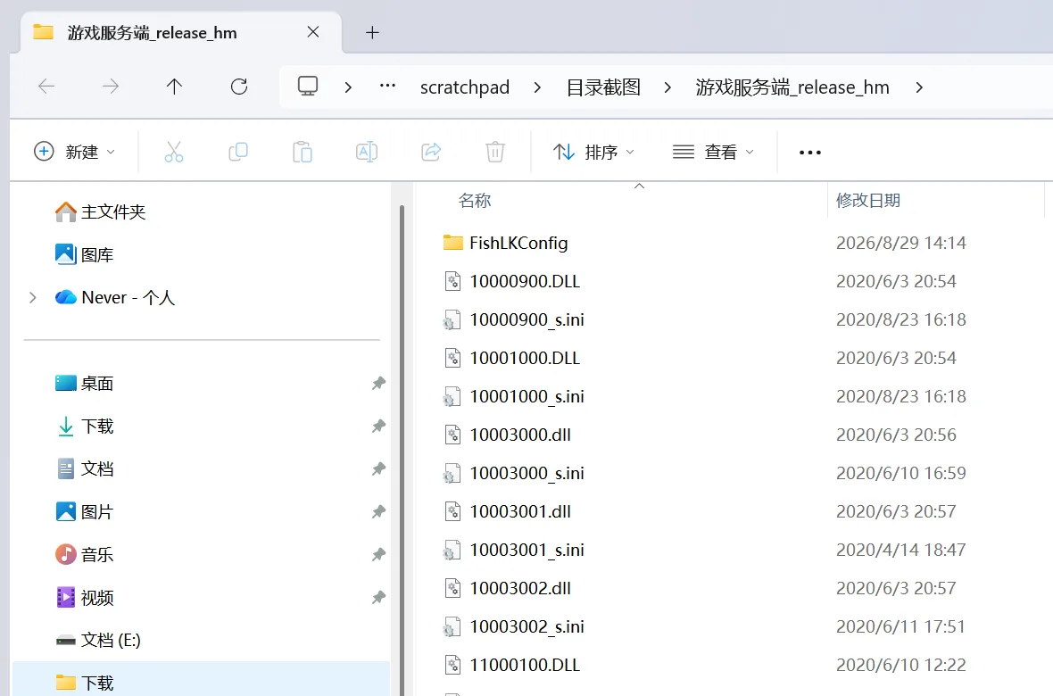Expand chevron after scratchpad breadcrumb
Image resolution: width=1053 pixels, height=696 pixels.
pos(537,87)
